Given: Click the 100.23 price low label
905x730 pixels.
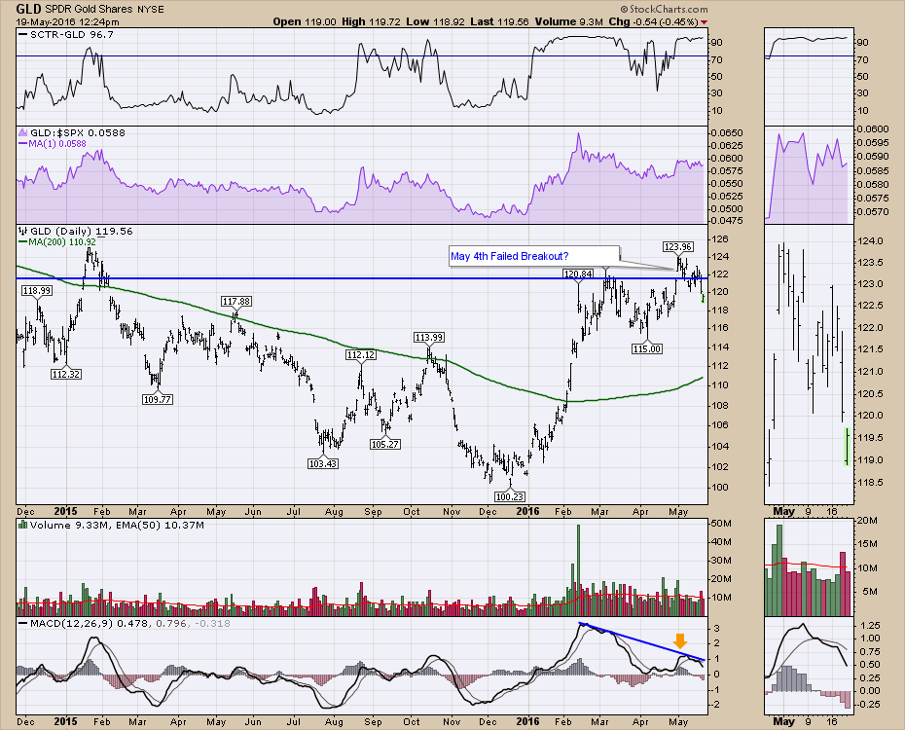Looking at the screenshot, I should [x=510, y=496].
